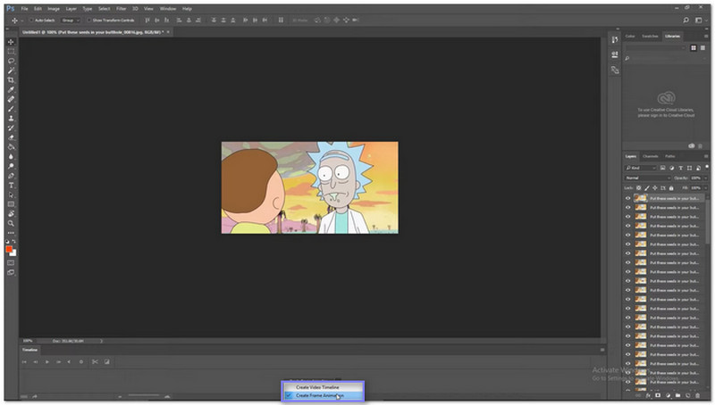Select the Healing Brush tool
The width and height of the screenshot is (715, 405).
click(11, 99)
